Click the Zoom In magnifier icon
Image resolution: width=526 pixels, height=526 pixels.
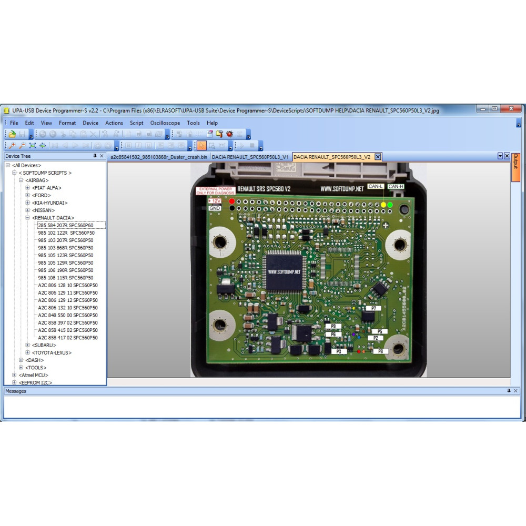[13, 145]
